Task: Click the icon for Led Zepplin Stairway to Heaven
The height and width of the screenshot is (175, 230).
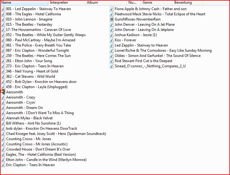Action: click(x=112, y=45)
